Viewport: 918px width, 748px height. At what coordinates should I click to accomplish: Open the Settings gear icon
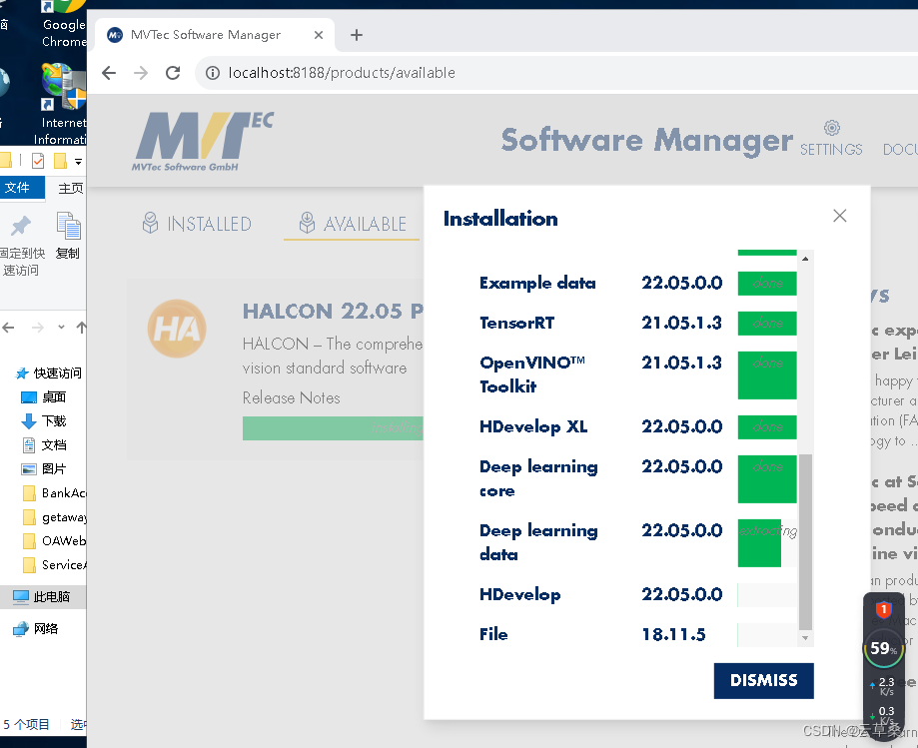click(x=831, y=129)
